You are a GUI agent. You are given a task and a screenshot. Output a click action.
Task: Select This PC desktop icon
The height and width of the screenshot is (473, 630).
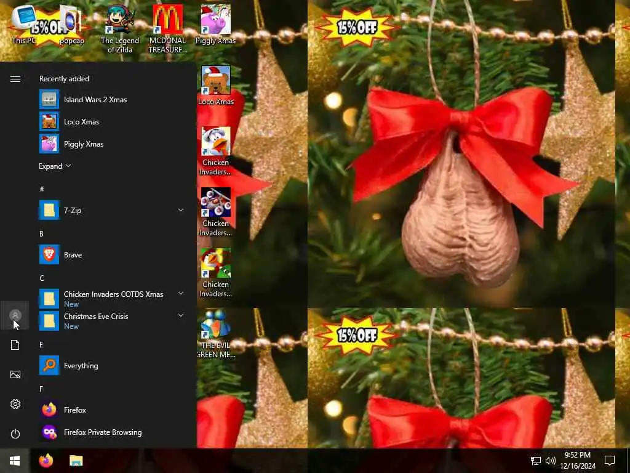coord(24,25)
